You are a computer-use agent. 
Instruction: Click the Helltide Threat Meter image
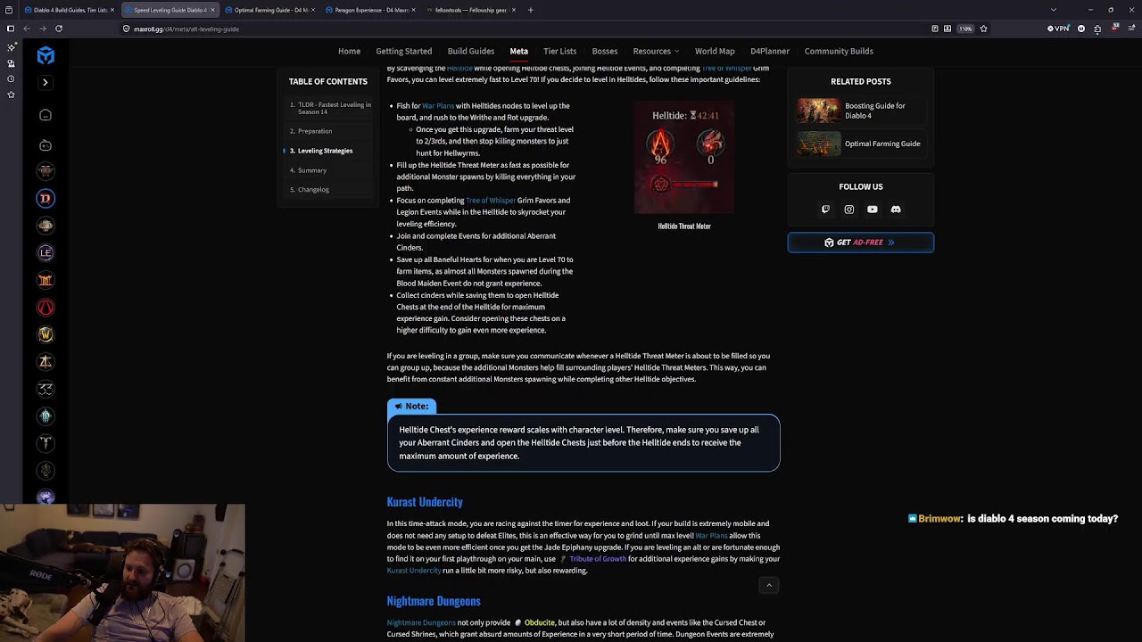[x=684, y=158]
